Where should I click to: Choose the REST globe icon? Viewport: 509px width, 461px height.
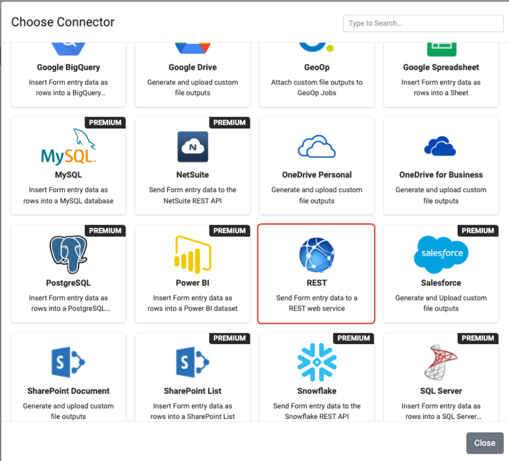point(317,255)
